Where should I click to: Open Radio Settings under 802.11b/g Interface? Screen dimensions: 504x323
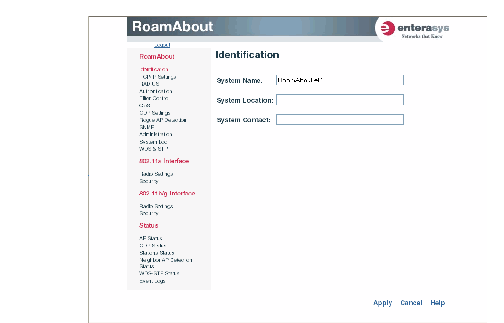[156, 206]
